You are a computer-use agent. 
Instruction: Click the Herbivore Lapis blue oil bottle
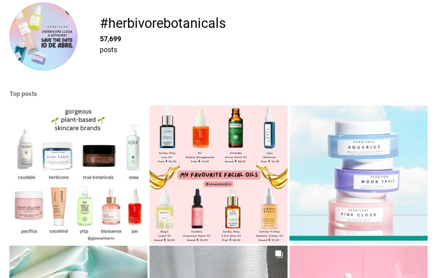269,128
